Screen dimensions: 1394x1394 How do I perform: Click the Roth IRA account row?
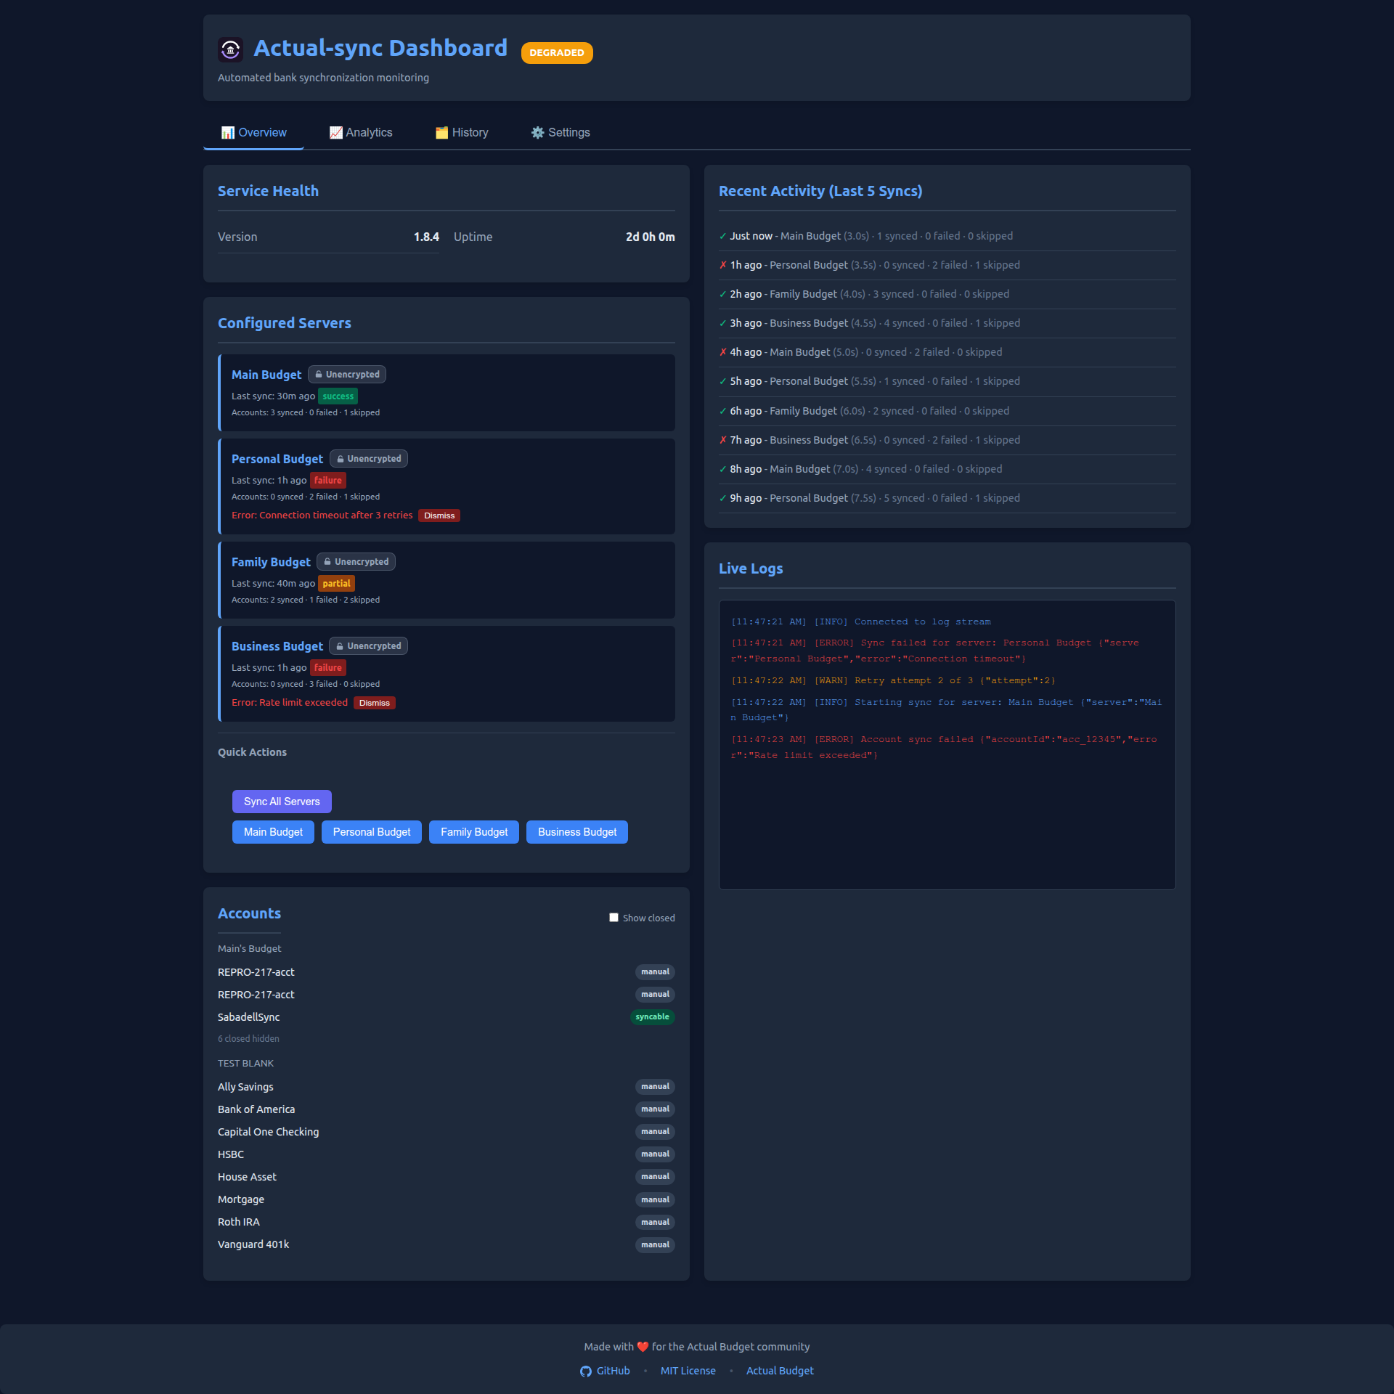tap(447, 1222)
